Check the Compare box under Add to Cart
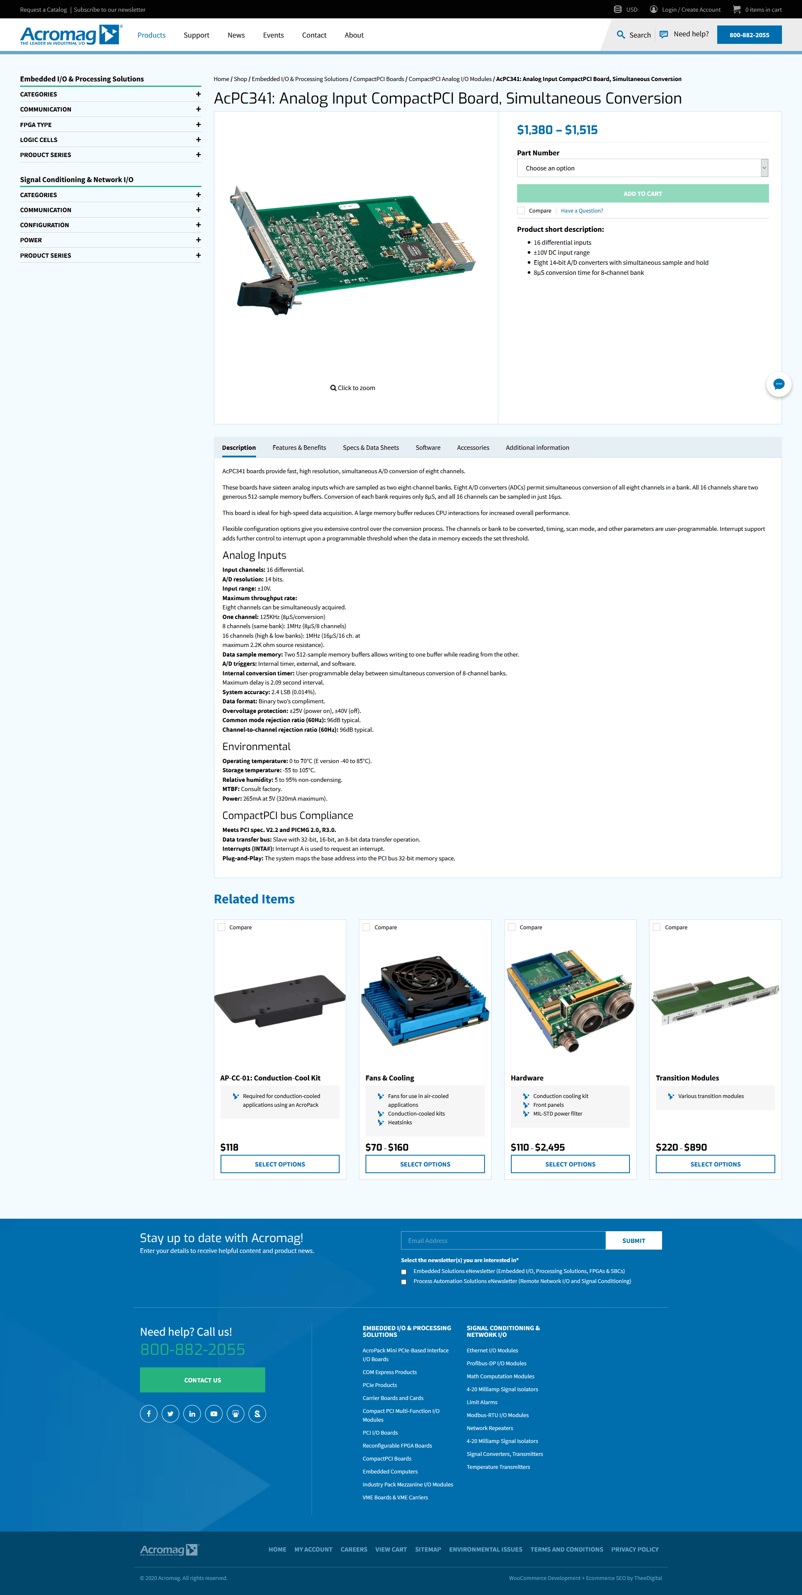 (x=521, y=210)
